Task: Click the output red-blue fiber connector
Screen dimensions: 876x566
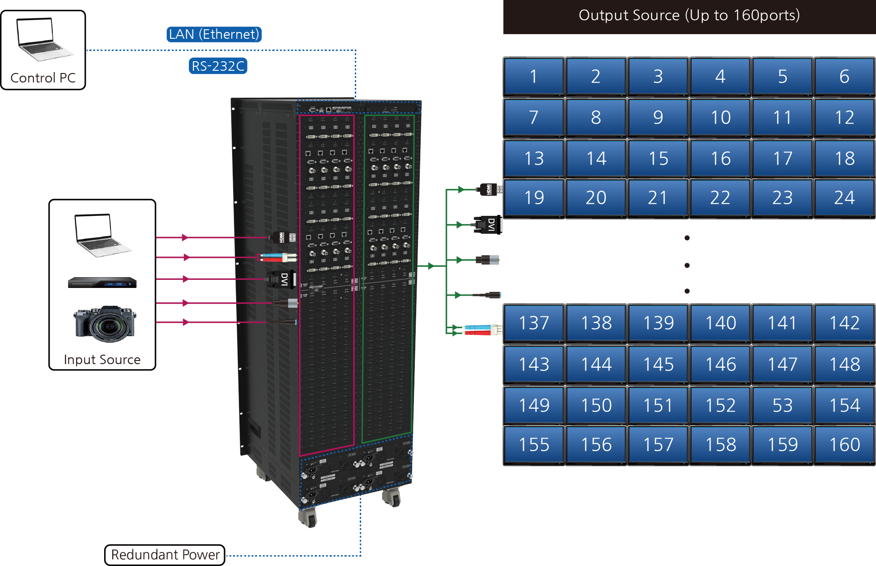Action: pyautogui.click(x=482, y=330)
